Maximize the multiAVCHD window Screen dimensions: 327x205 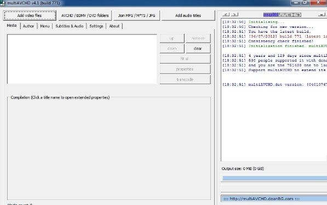pos(305,2)
